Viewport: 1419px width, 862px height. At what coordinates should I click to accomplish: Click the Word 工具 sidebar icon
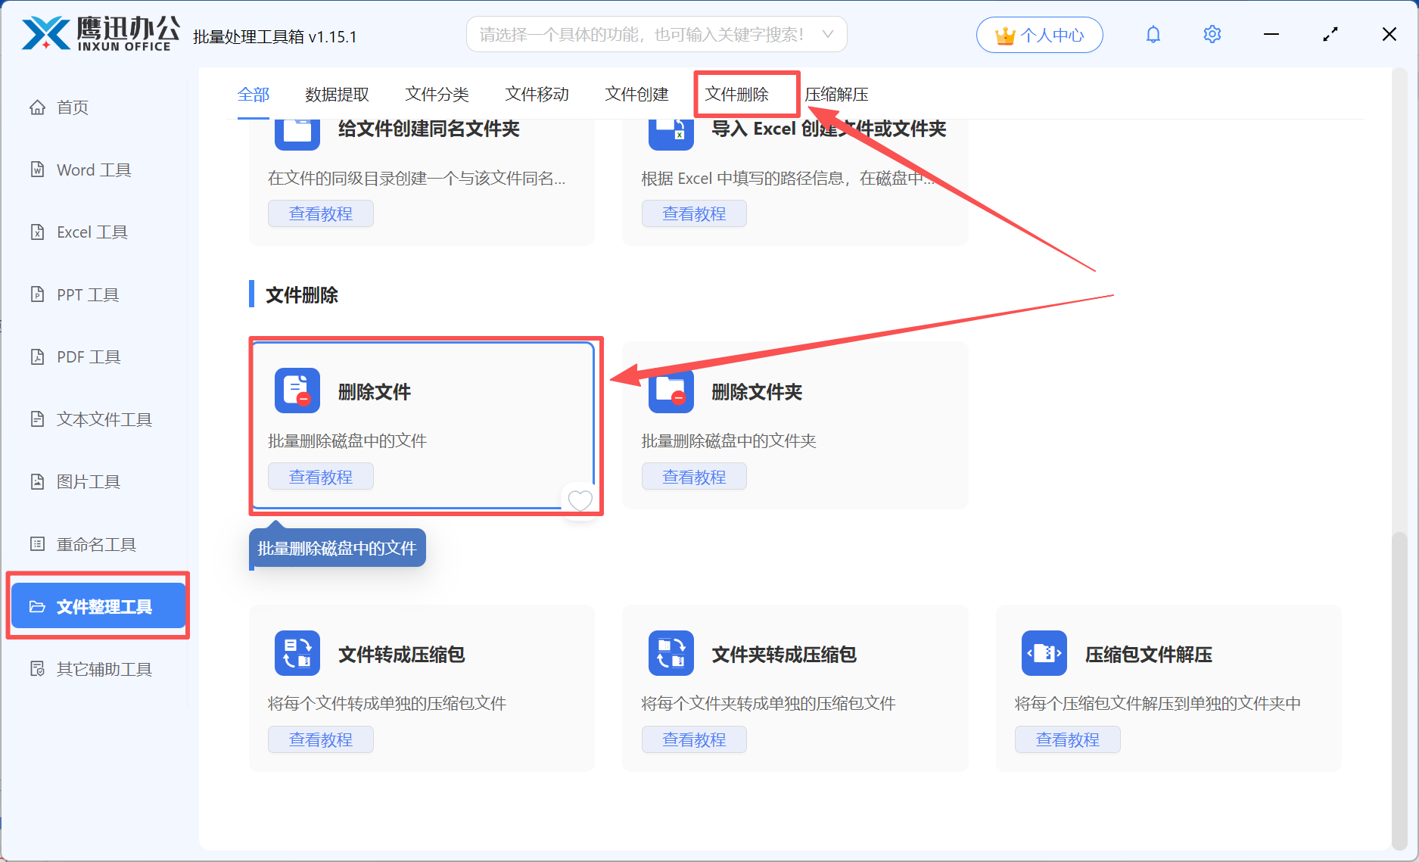point(37,170)
